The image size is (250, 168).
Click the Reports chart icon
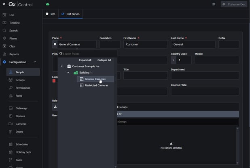tap(4, 54)
